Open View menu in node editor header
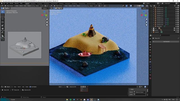 15,87
